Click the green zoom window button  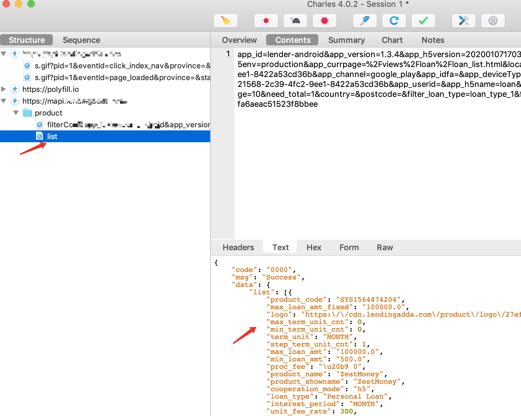[31, 3]
